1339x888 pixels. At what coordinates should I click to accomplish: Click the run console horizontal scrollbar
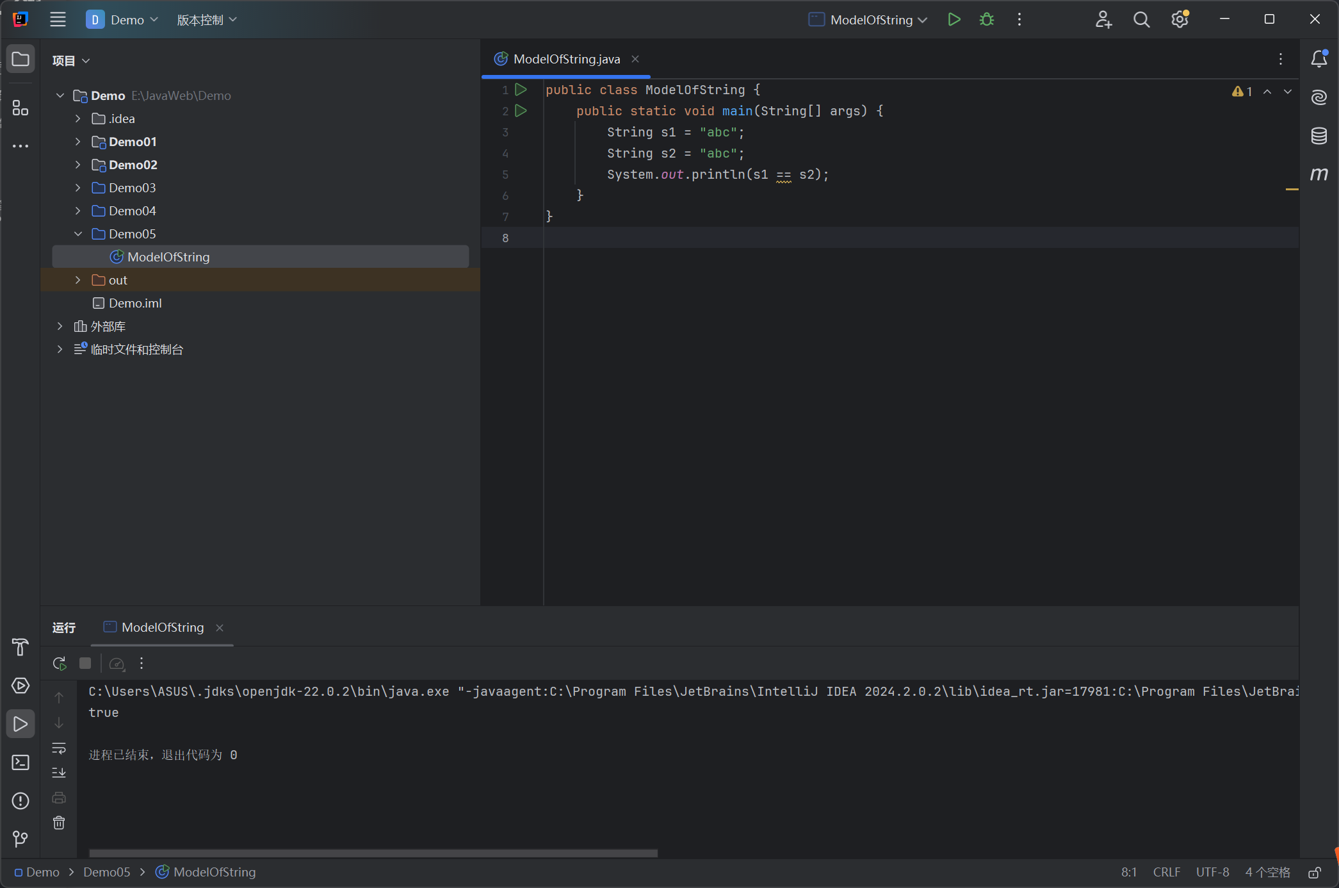(373, 853)
